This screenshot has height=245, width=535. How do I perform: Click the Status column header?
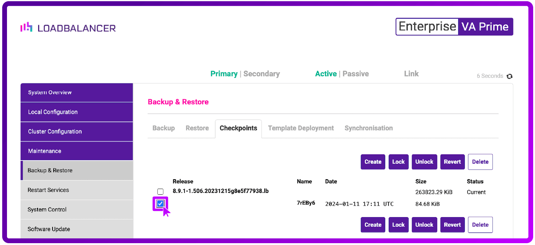pos(475,181)
